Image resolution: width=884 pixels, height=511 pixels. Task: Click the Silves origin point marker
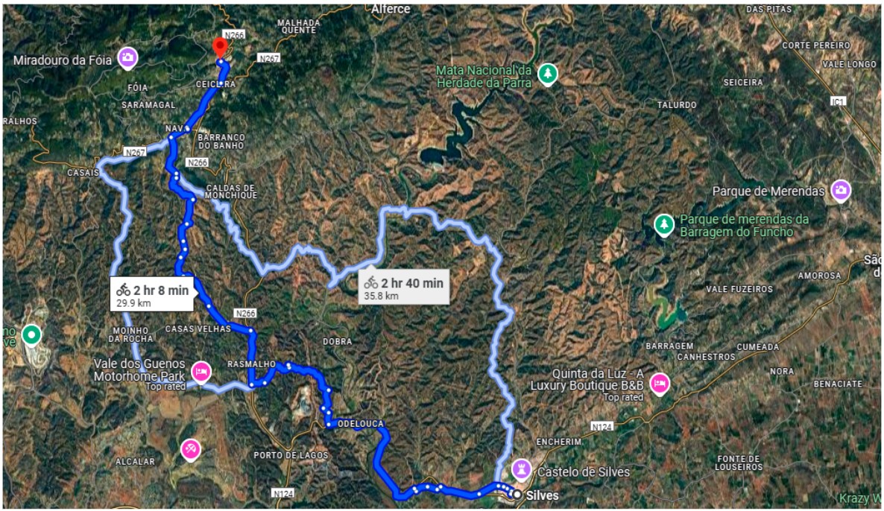click(x=517, y=495)
